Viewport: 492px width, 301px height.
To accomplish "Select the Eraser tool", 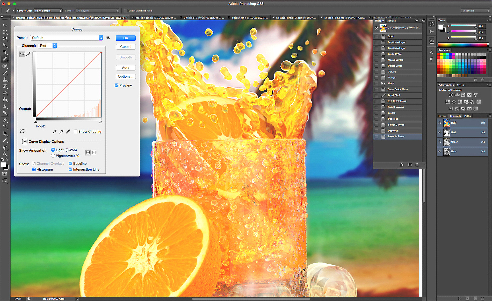I will (x=5, y=93).
